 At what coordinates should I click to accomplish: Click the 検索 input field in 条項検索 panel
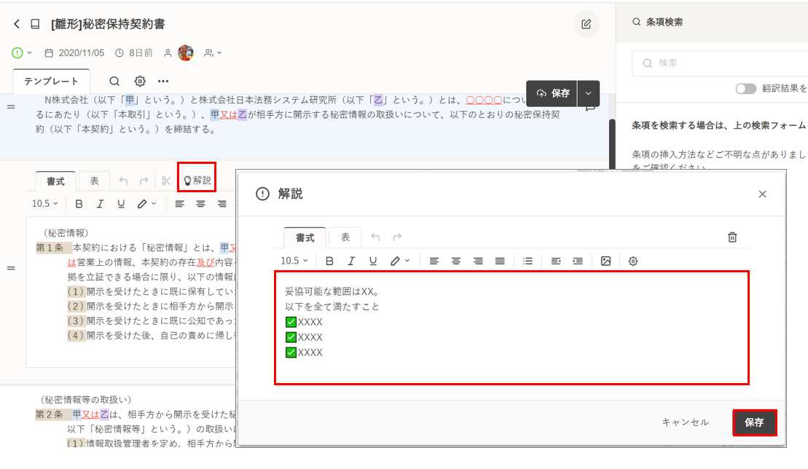[721, 63]
